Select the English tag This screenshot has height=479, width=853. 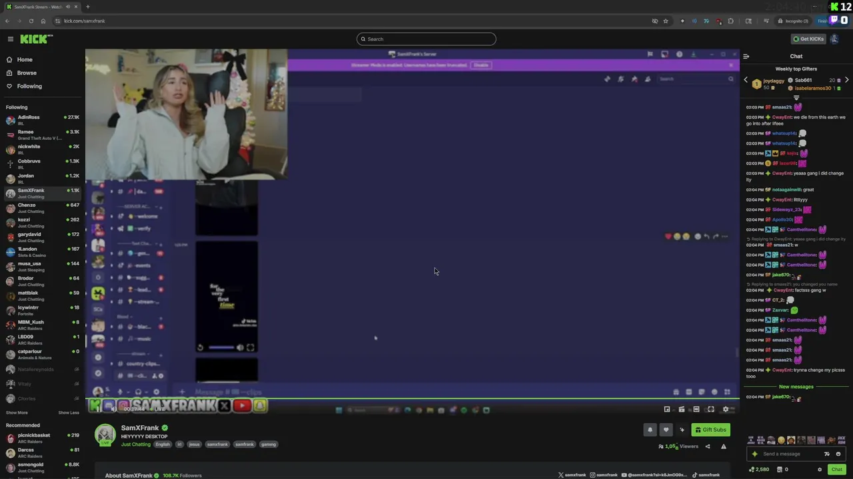click(163, 444)
